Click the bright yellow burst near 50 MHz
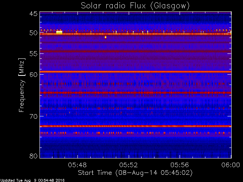The image size is (243, 182). (x=59, y=32)
